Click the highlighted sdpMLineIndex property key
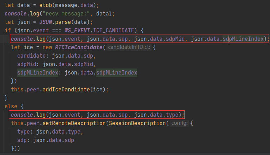The width and height of the screenshot is (270, 155). (38, 73)
